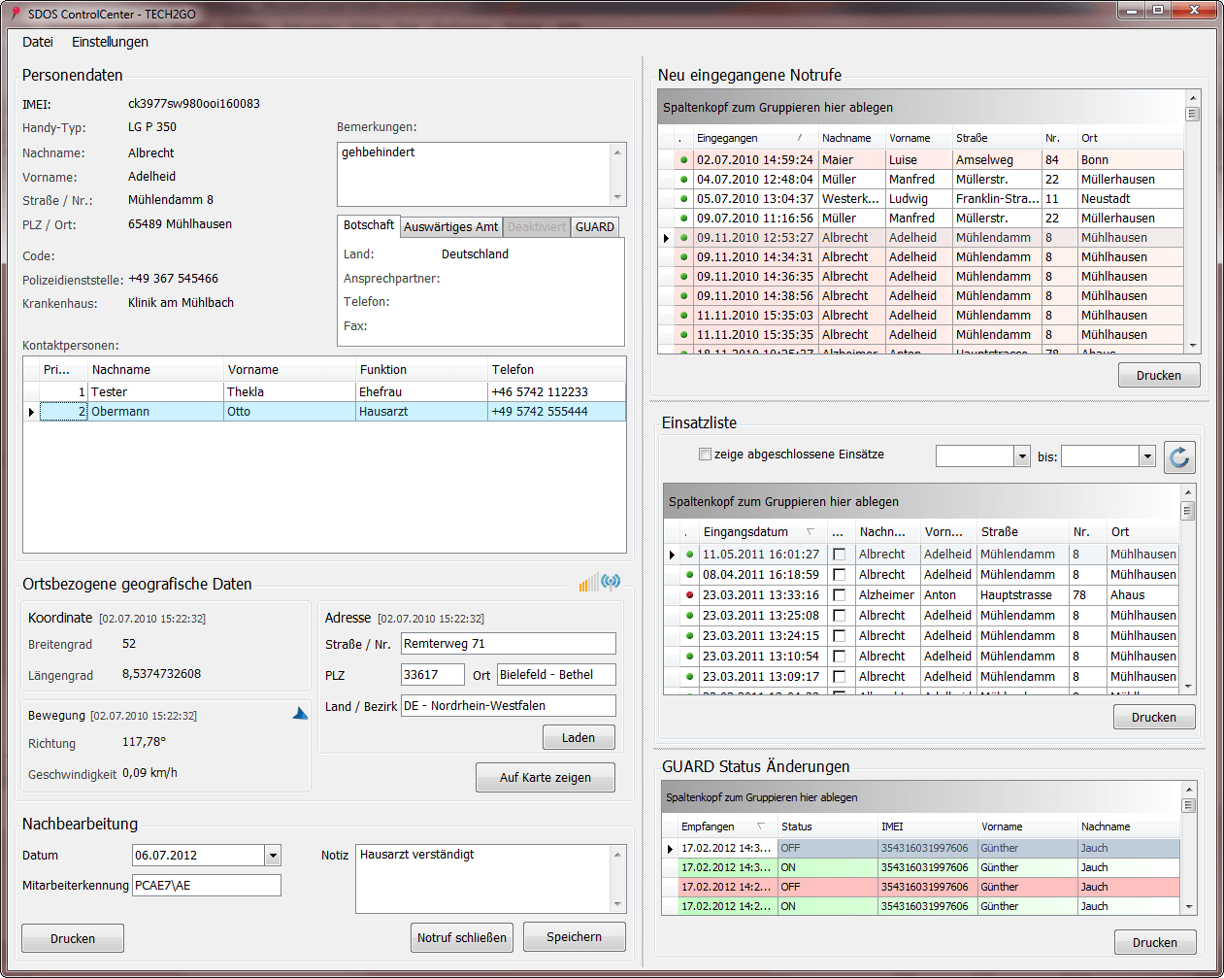Click the blue wireless broadcast icon
Image resolution: width=1224 pixels, height=978 pixels.
pos(611,582)
